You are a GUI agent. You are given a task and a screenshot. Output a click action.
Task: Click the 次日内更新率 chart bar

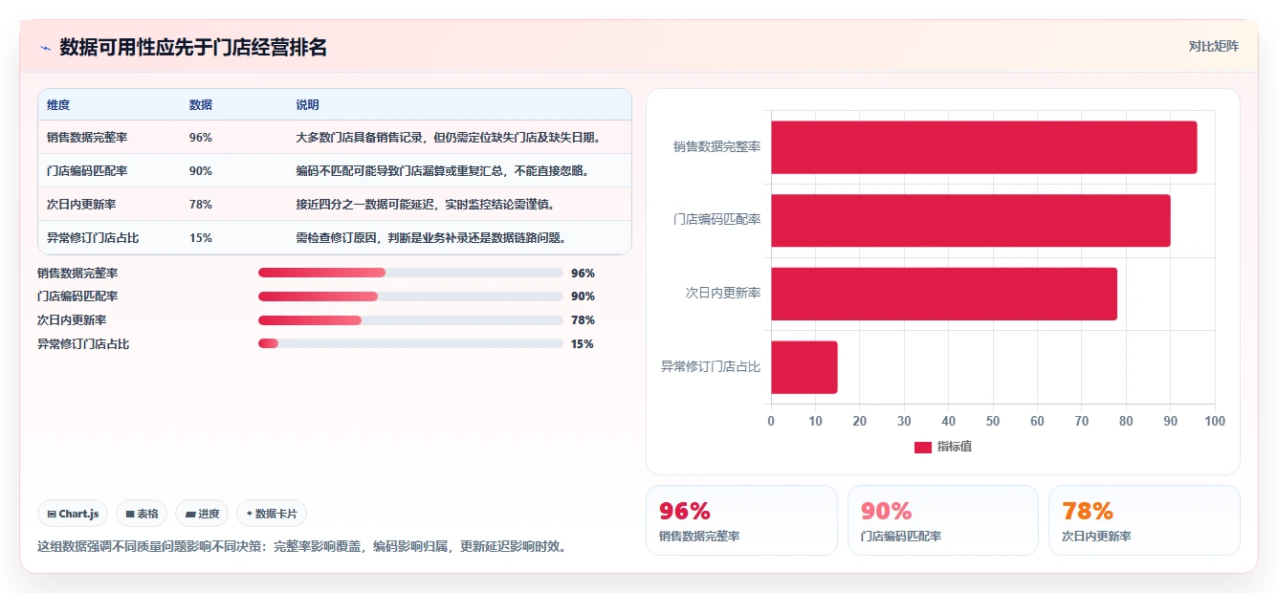pos(944,294)
